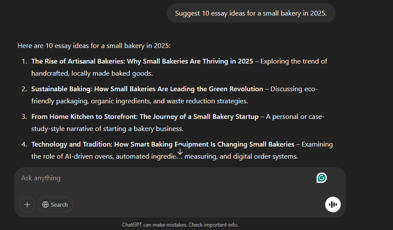Click the scroll-to-bottom arrow icon
The width and height of the screenshot is (393, 230).
180,152
